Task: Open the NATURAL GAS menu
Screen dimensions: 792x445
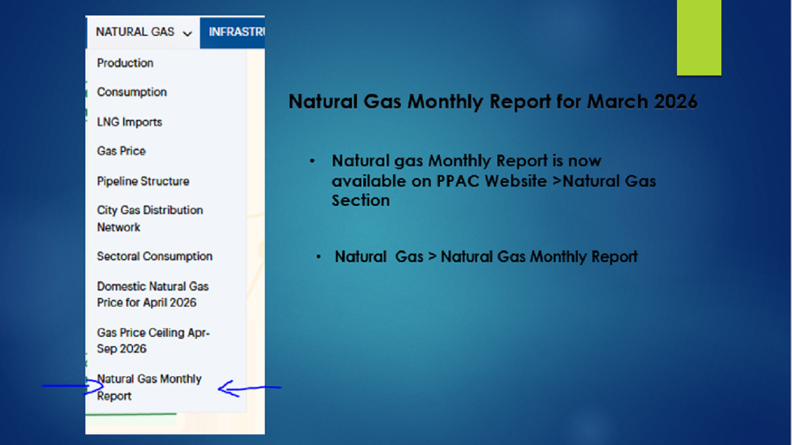Action: pyautogui.click(x=135, y=32)
